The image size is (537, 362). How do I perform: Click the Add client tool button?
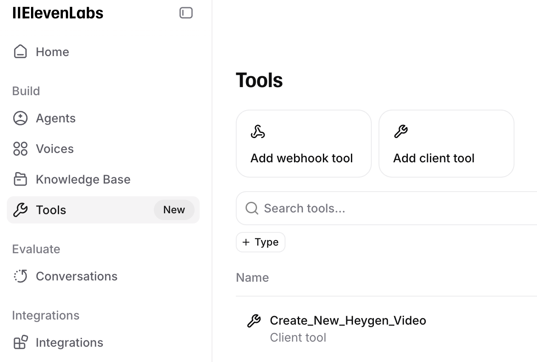[446, 143]
